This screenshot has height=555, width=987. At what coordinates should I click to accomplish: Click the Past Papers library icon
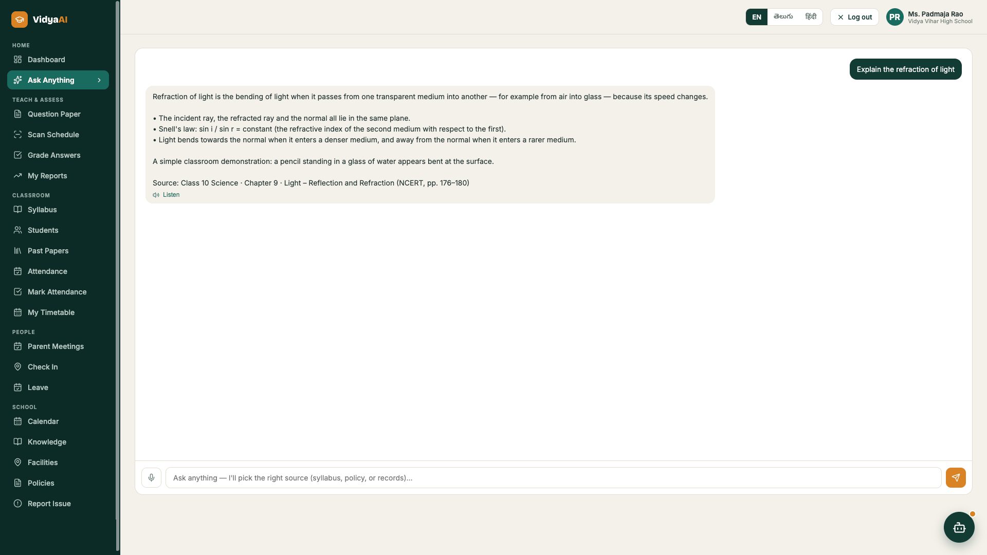[x=17, y=251]
